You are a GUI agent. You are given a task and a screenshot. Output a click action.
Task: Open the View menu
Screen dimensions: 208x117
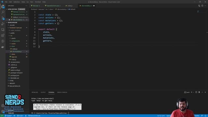click(23, 2)
